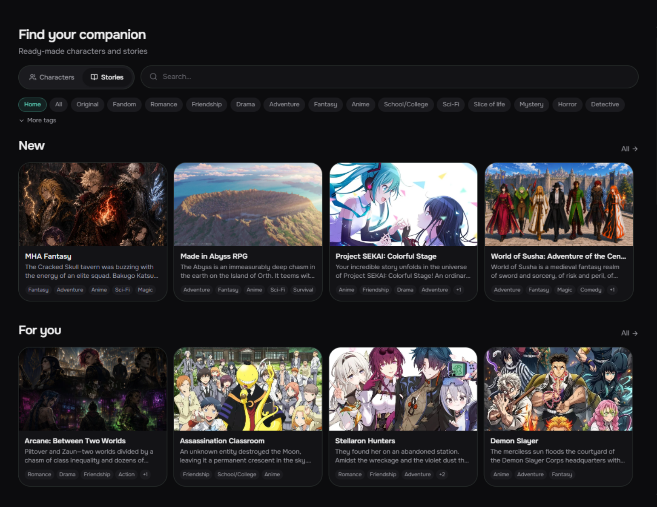Filter by the School/College tag chip
The height and width of the screenshot is (507, 657).
point(406,104)
